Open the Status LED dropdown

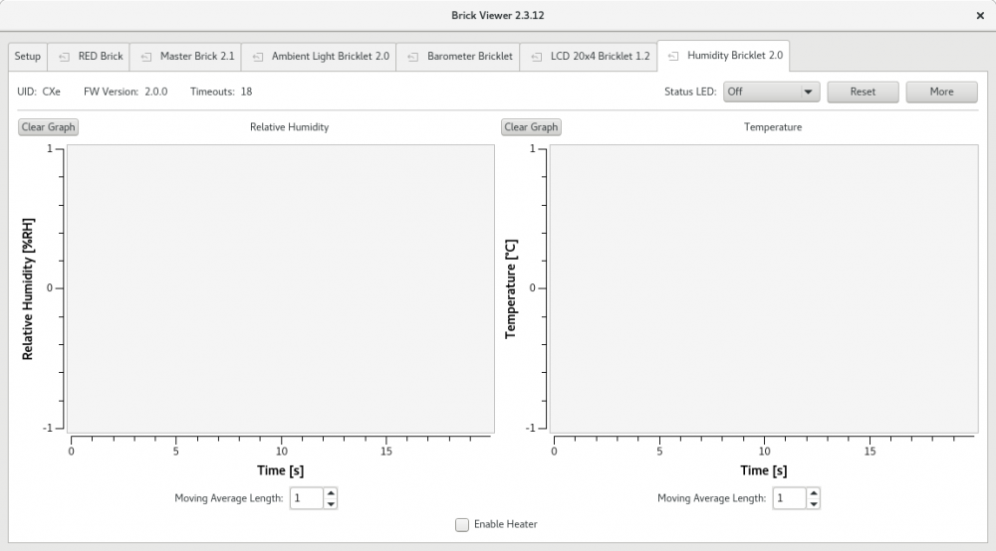pos(771,92)
